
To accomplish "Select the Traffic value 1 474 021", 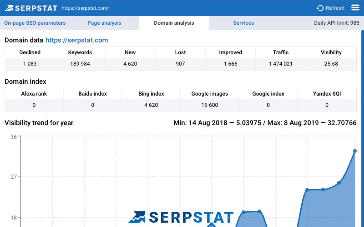I will point(281,64).
